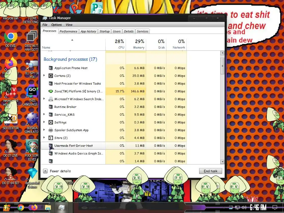Click the taskbar clock showing 6:46 AM

pyautogui.click(x=258, y=207)
